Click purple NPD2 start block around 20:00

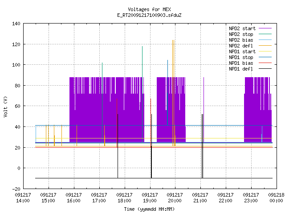click(171, 110)
